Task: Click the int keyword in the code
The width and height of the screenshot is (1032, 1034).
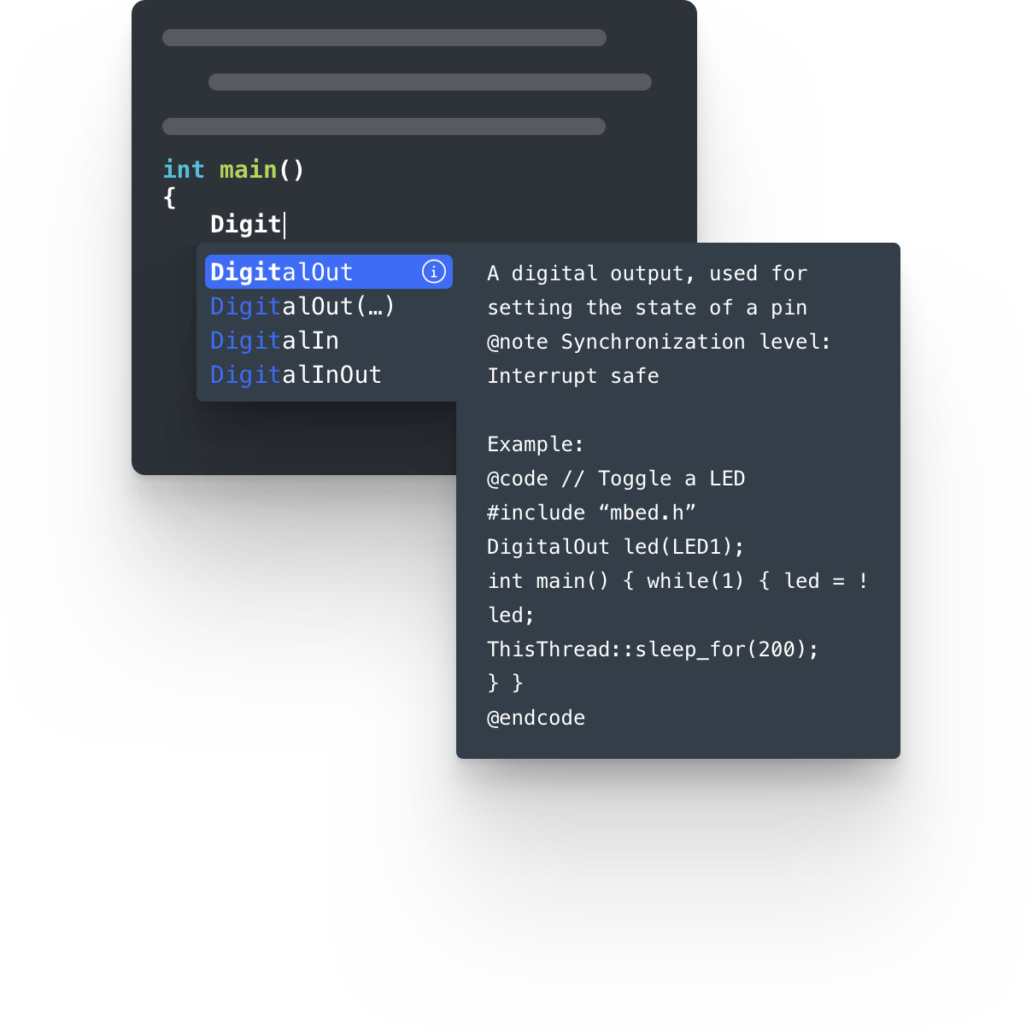Action: tap(184, 169)
